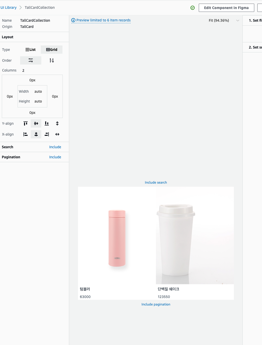The image size is (262, 345).
Task: Set X-align to right
Action: pyautogui.click(x=47, y=134)
